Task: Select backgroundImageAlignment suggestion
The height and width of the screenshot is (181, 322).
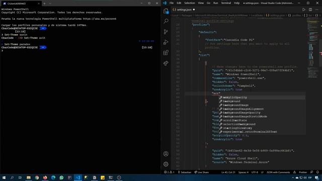Action: click(262, 109)
